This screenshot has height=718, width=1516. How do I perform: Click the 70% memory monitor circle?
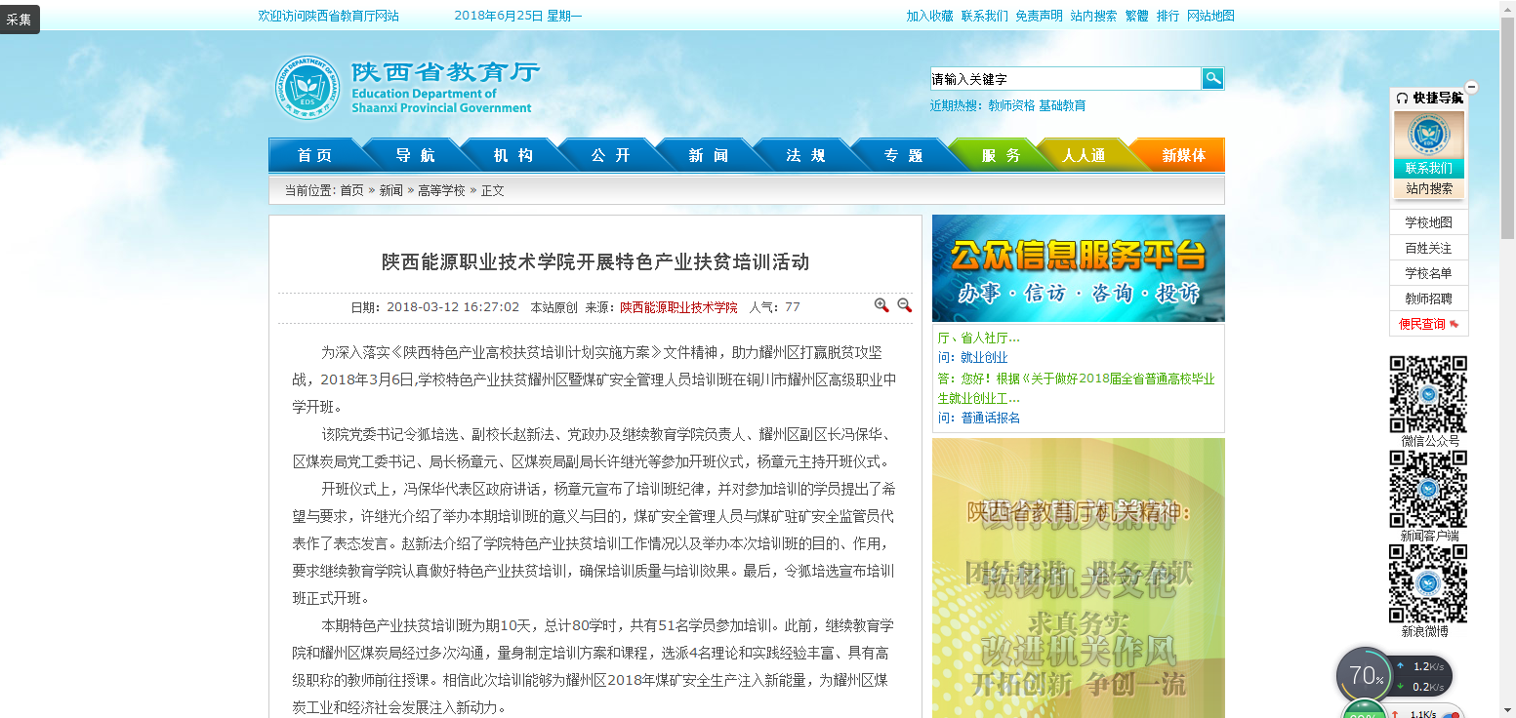point(1365,675)
